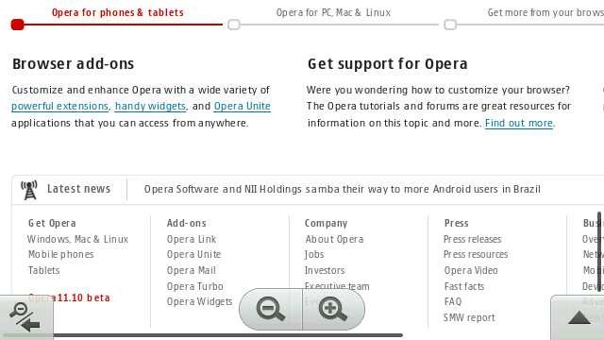Image resolution: width=604 pixels, height=340 pixels.
Task: Click the horizontal scrollbar at the bottom
Action: (228, 335)
